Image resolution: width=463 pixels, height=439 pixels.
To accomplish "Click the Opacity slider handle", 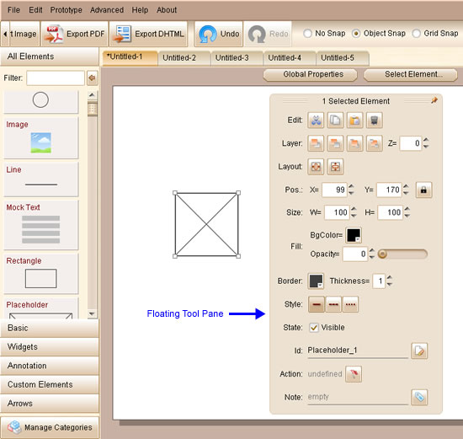I will (382, 254).
